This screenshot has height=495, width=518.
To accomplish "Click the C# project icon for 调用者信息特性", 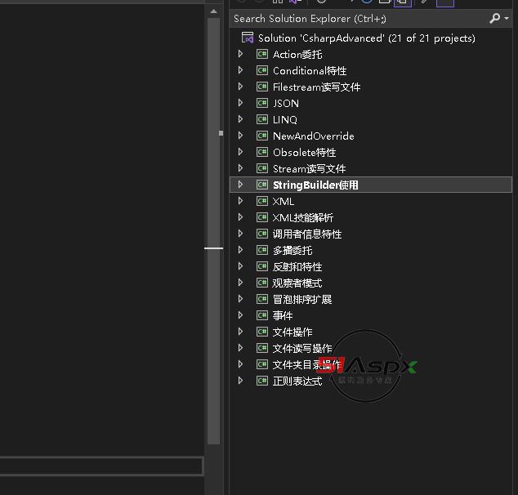I will point(262,234).
